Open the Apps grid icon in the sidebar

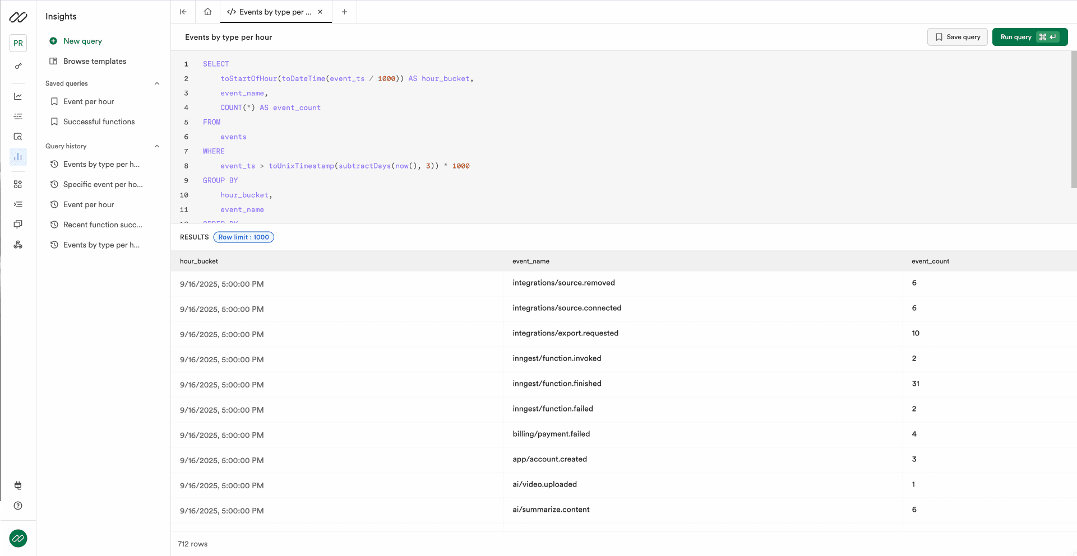click(x=18, y=184)
